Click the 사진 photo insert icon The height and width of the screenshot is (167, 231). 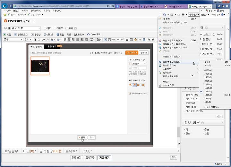tap(5, 34)
